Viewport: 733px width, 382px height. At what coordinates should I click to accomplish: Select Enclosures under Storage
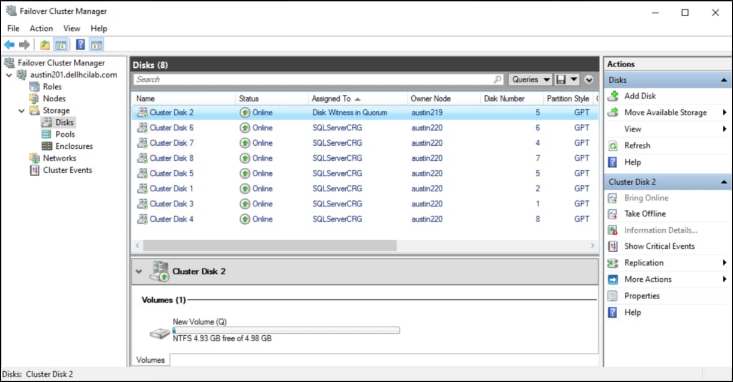[74, 146]
